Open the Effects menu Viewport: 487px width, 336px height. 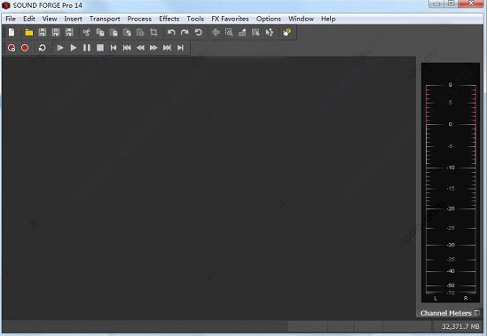coord(169,19)
